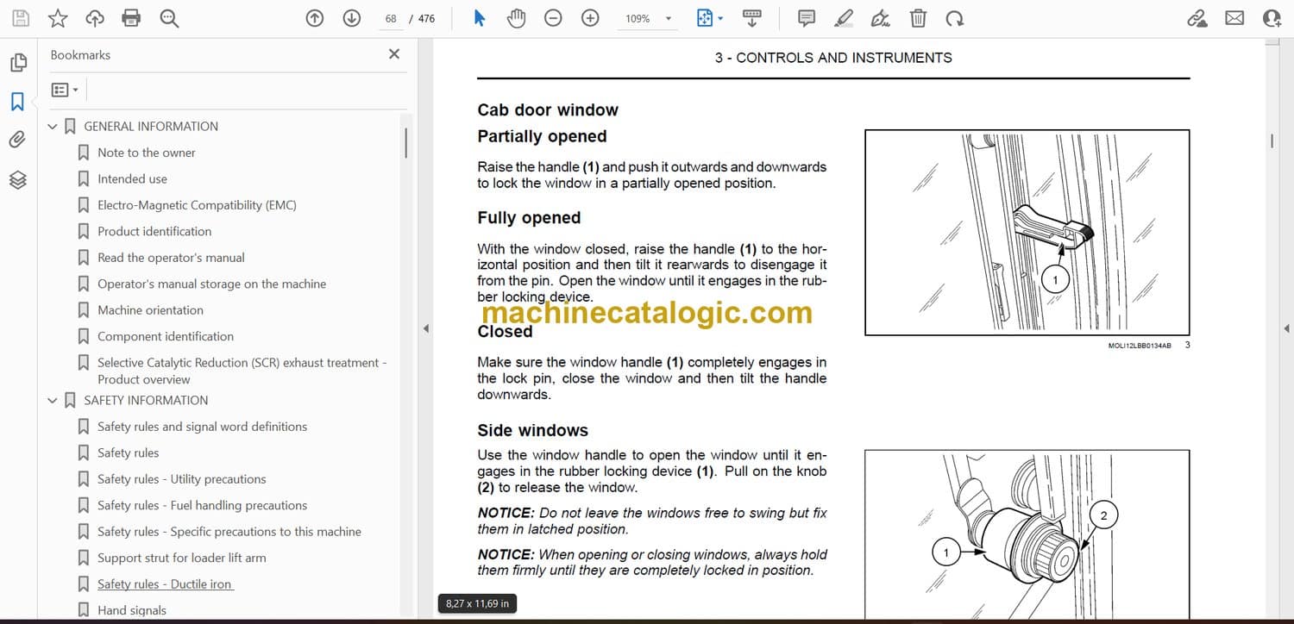Viewport: 1294px width, 624px height.
Task: Select the highlight text tool
Action: coord(844,18)
